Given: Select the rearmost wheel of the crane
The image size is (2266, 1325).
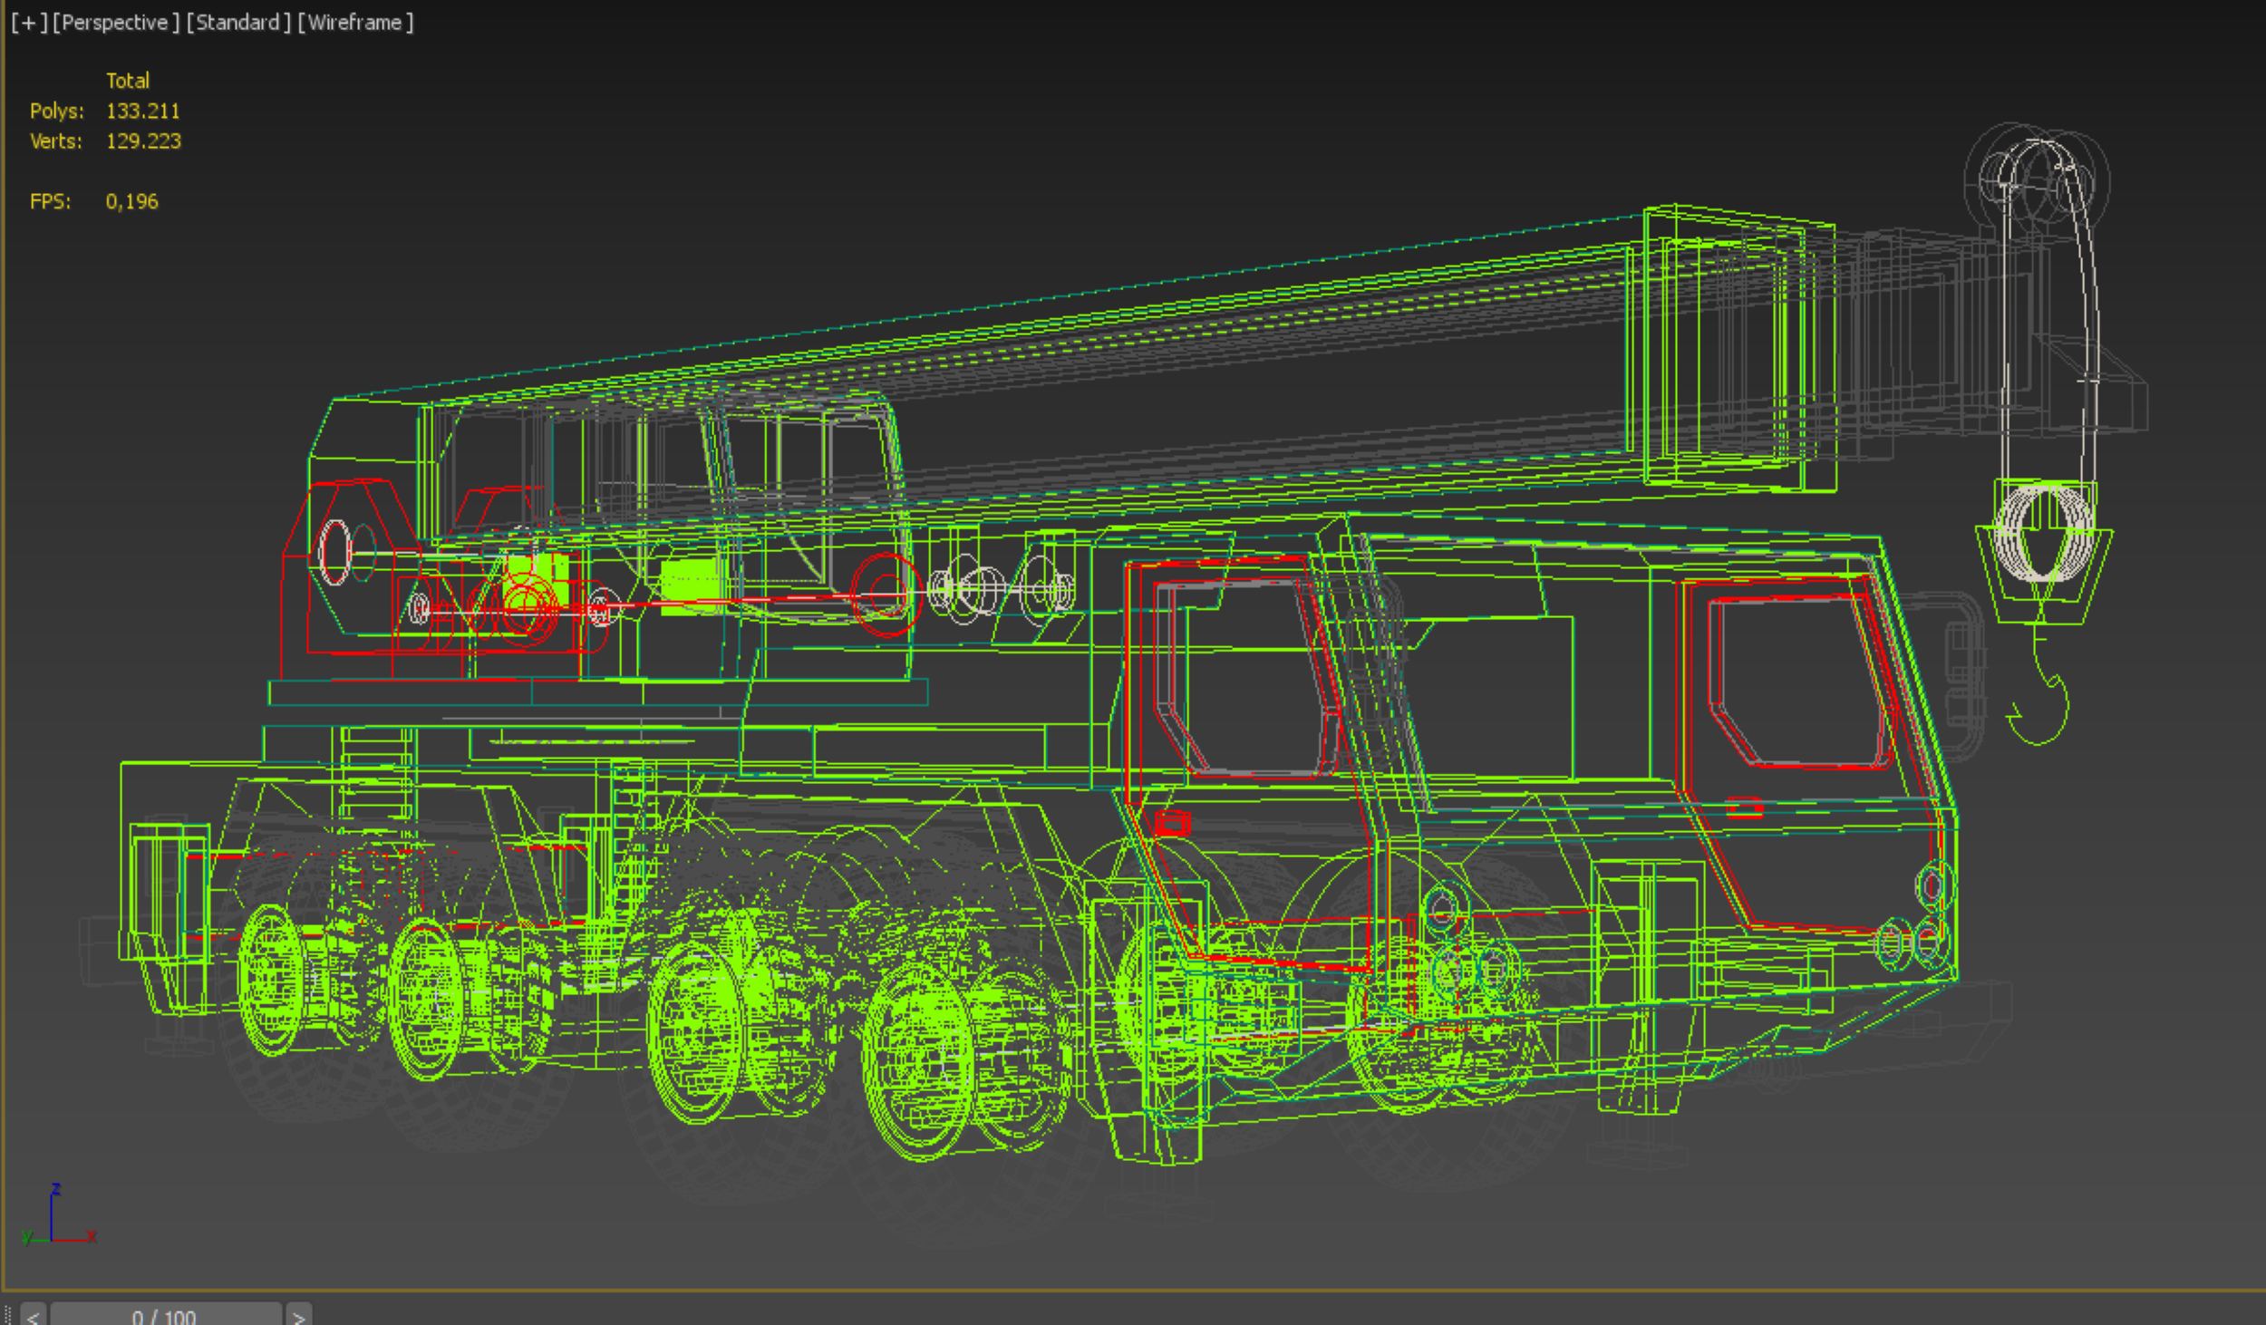Looking at the screenshot, I should 271,981.
